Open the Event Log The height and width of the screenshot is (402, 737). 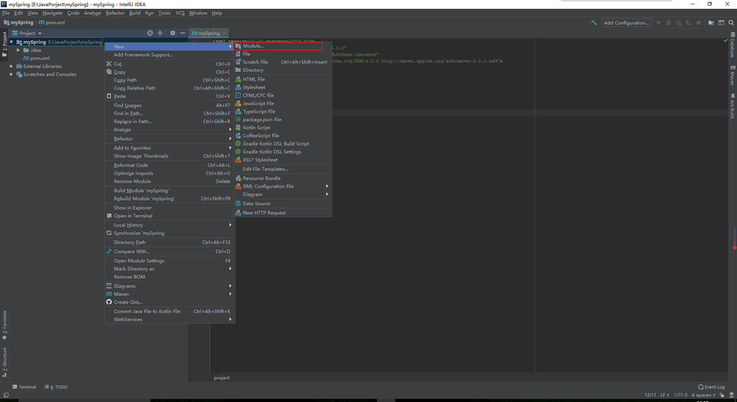tap(712, 387)
